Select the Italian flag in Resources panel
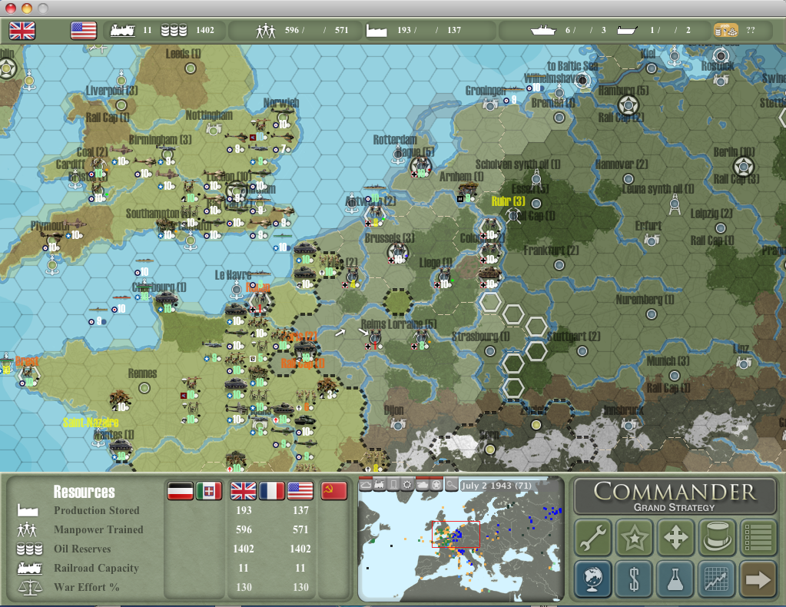 tap(209, 491)
